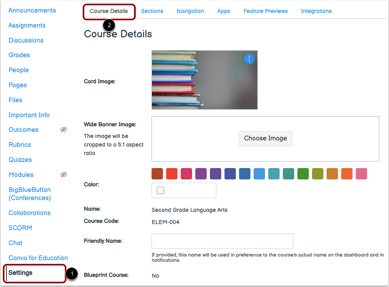This screenshot has width=389, height=287.
Task: Switch to the Integrations tab
Action: pos(316,11)
